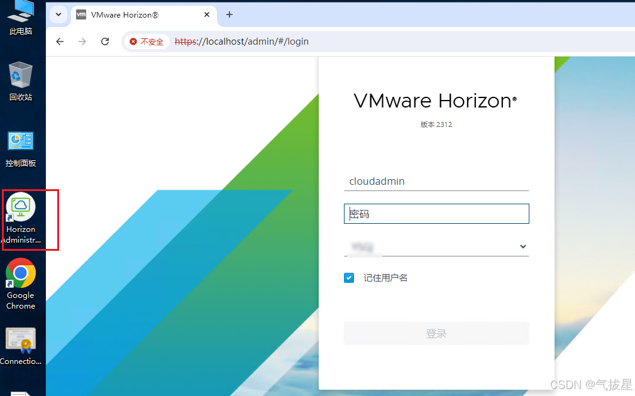The image size is (635, 396).
Task: Reload the page with refresh icon
Action: (105, 41)
